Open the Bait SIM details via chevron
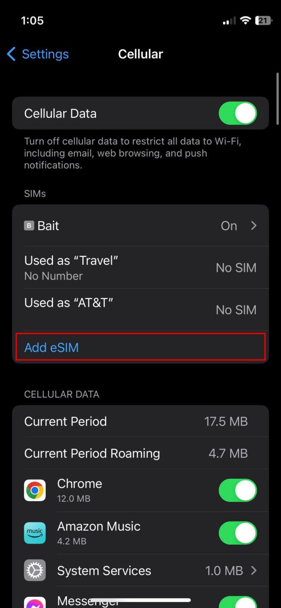The height and width of the screenshot is (608, 281). [254, 225]
